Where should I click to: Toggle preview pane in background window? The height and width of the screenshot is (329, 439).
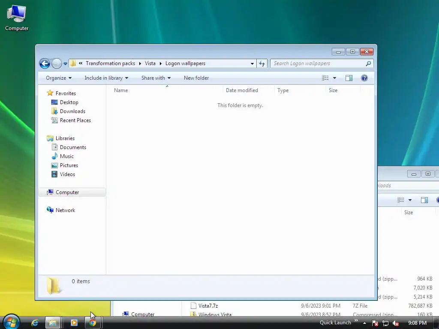(424, 200)
